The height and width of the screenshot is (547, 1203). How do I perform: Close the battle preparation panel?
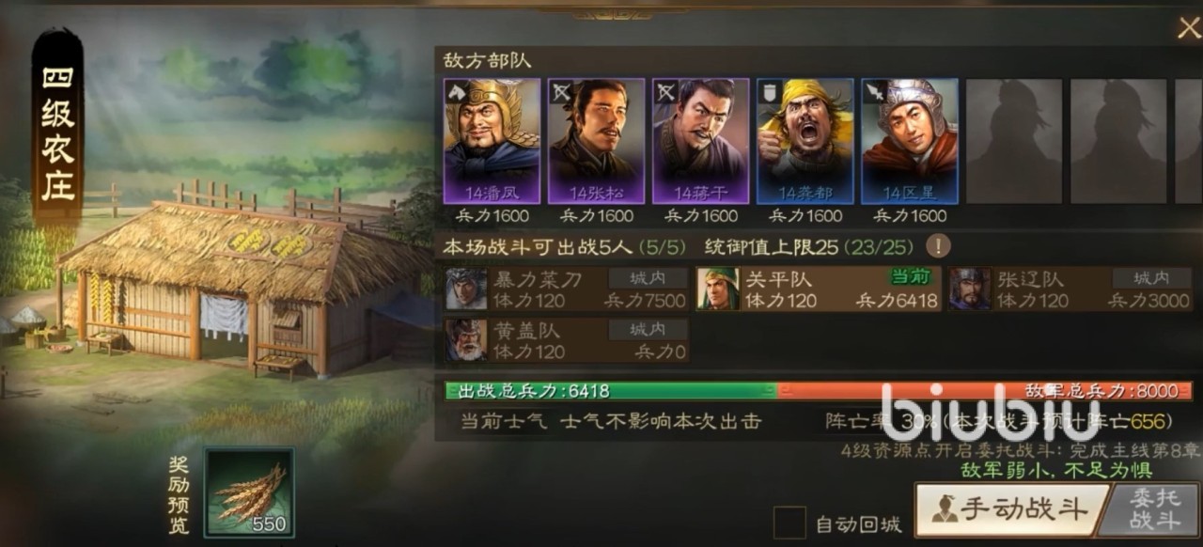tap(1188, 28)
